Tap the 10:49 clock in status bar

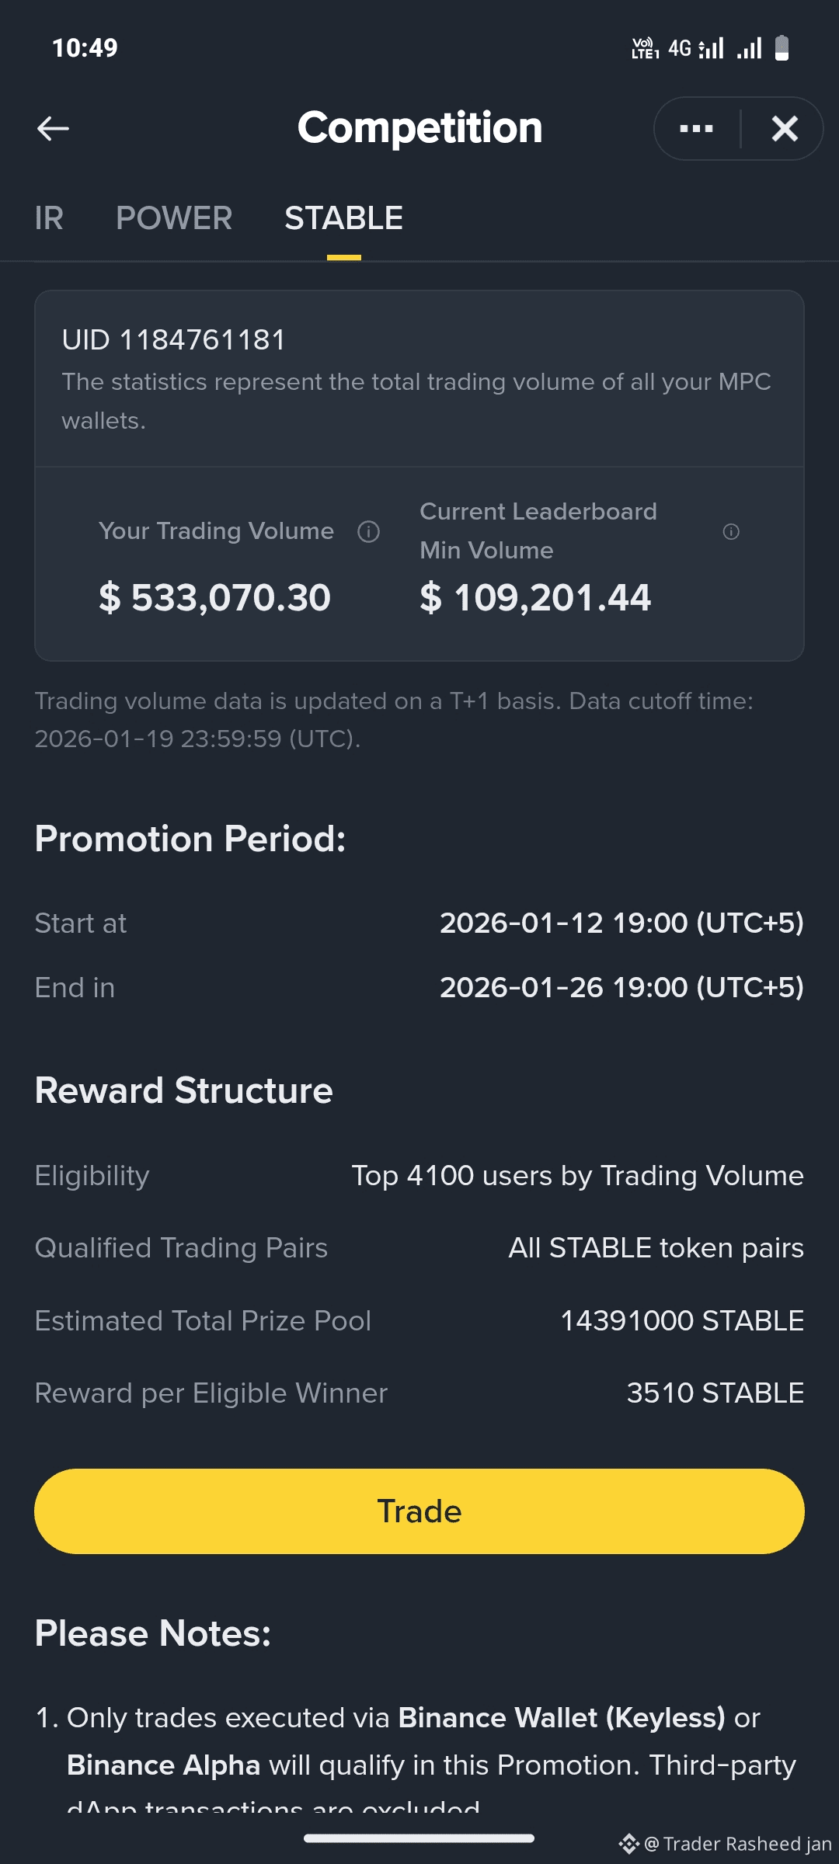(x=85, y=48)
